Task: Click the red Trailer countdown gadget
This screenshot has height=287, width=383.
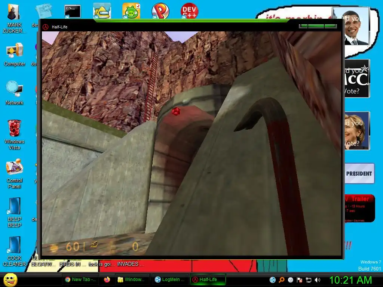Action: (359, 208)
